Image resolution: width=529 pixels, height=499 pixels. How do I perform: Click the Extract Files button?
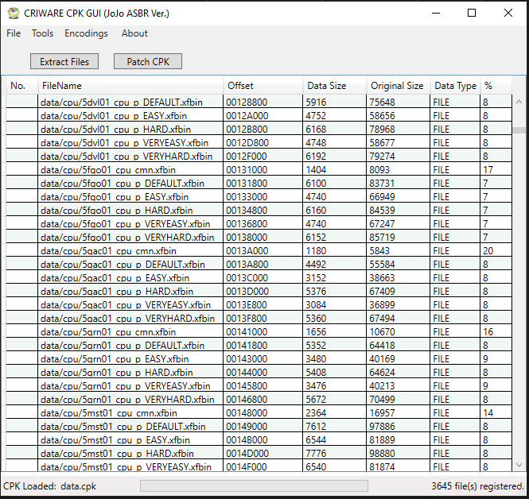pos(64,61)
